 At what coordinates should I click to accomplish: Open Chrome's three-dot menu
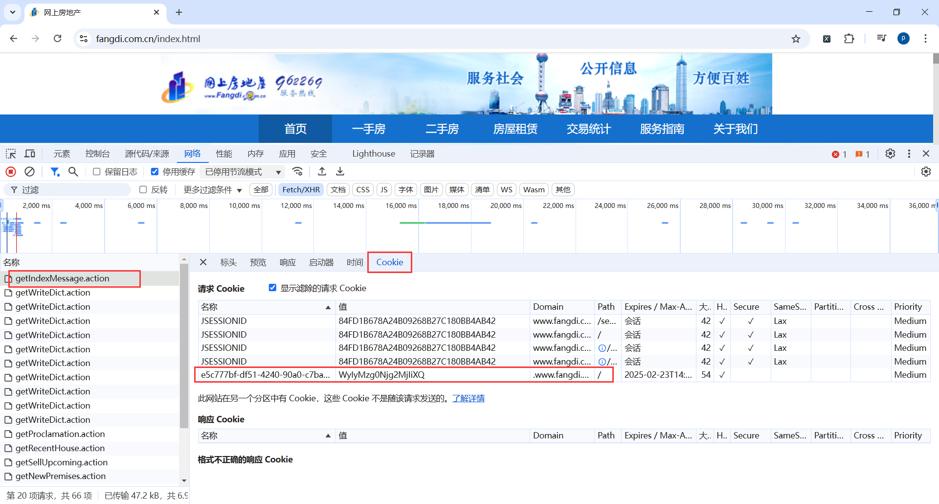coord(925,39)
